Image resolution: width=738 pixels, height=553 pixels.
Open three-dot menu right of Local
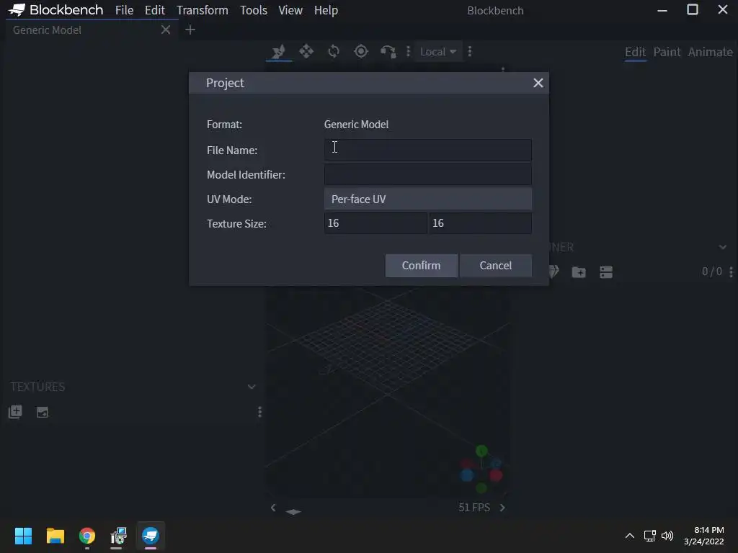[x=470, y=51]
